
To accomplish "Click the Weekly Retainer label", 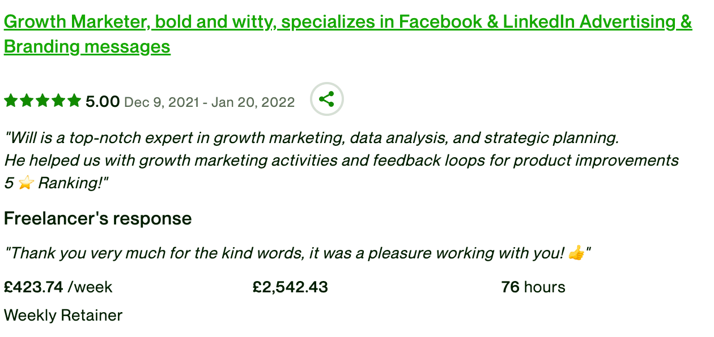I will coord(63,315).
